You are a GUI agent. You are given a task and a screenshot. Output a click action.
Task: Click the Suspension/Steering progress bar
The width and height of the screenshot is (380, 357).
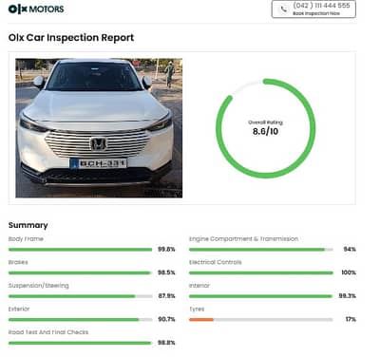[x=81, y=296]
